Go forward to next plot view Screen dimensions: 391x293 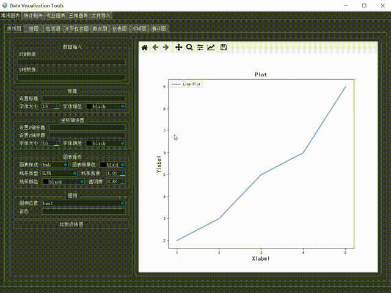(x=166, y=48)
